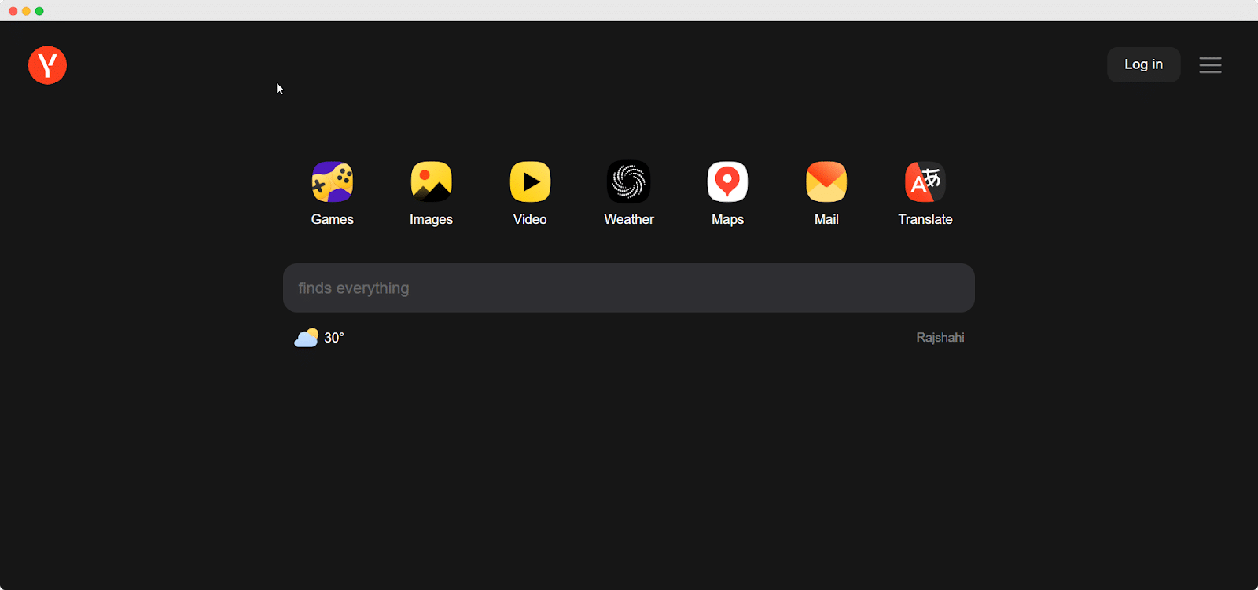Click the Log in button
Image resolution: width=1258 pixels, height=590 pixels.
(1143, 64)
